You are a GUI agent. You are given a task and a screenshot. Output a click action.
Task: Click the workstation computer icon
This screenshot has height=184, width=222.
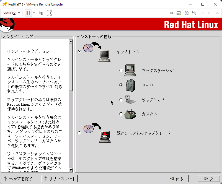click(130, 70)
